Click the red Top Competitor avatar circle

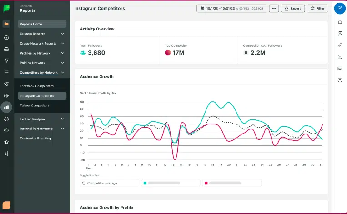168,53
